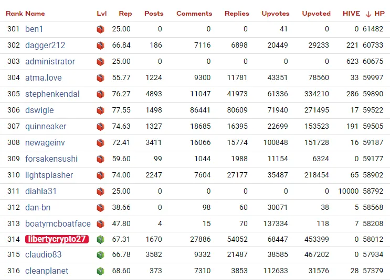Screen dimensions: 390x280
Task: Click HP value 57379 for cleanplanet
Action: click(373, 271)
